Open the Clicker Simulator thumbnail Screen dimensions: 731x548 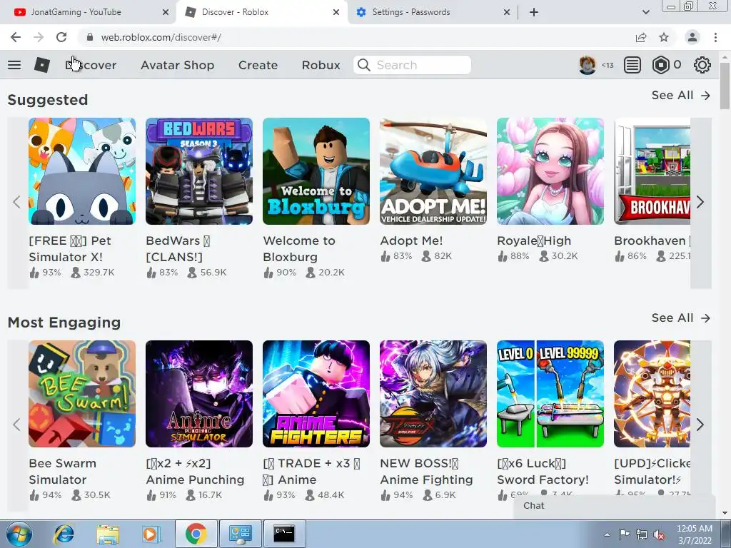[652, 394]
